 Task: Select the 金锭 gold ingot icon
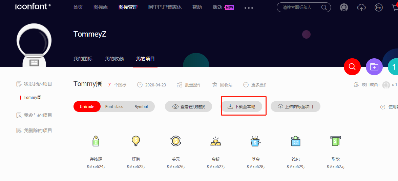[216, 141]
